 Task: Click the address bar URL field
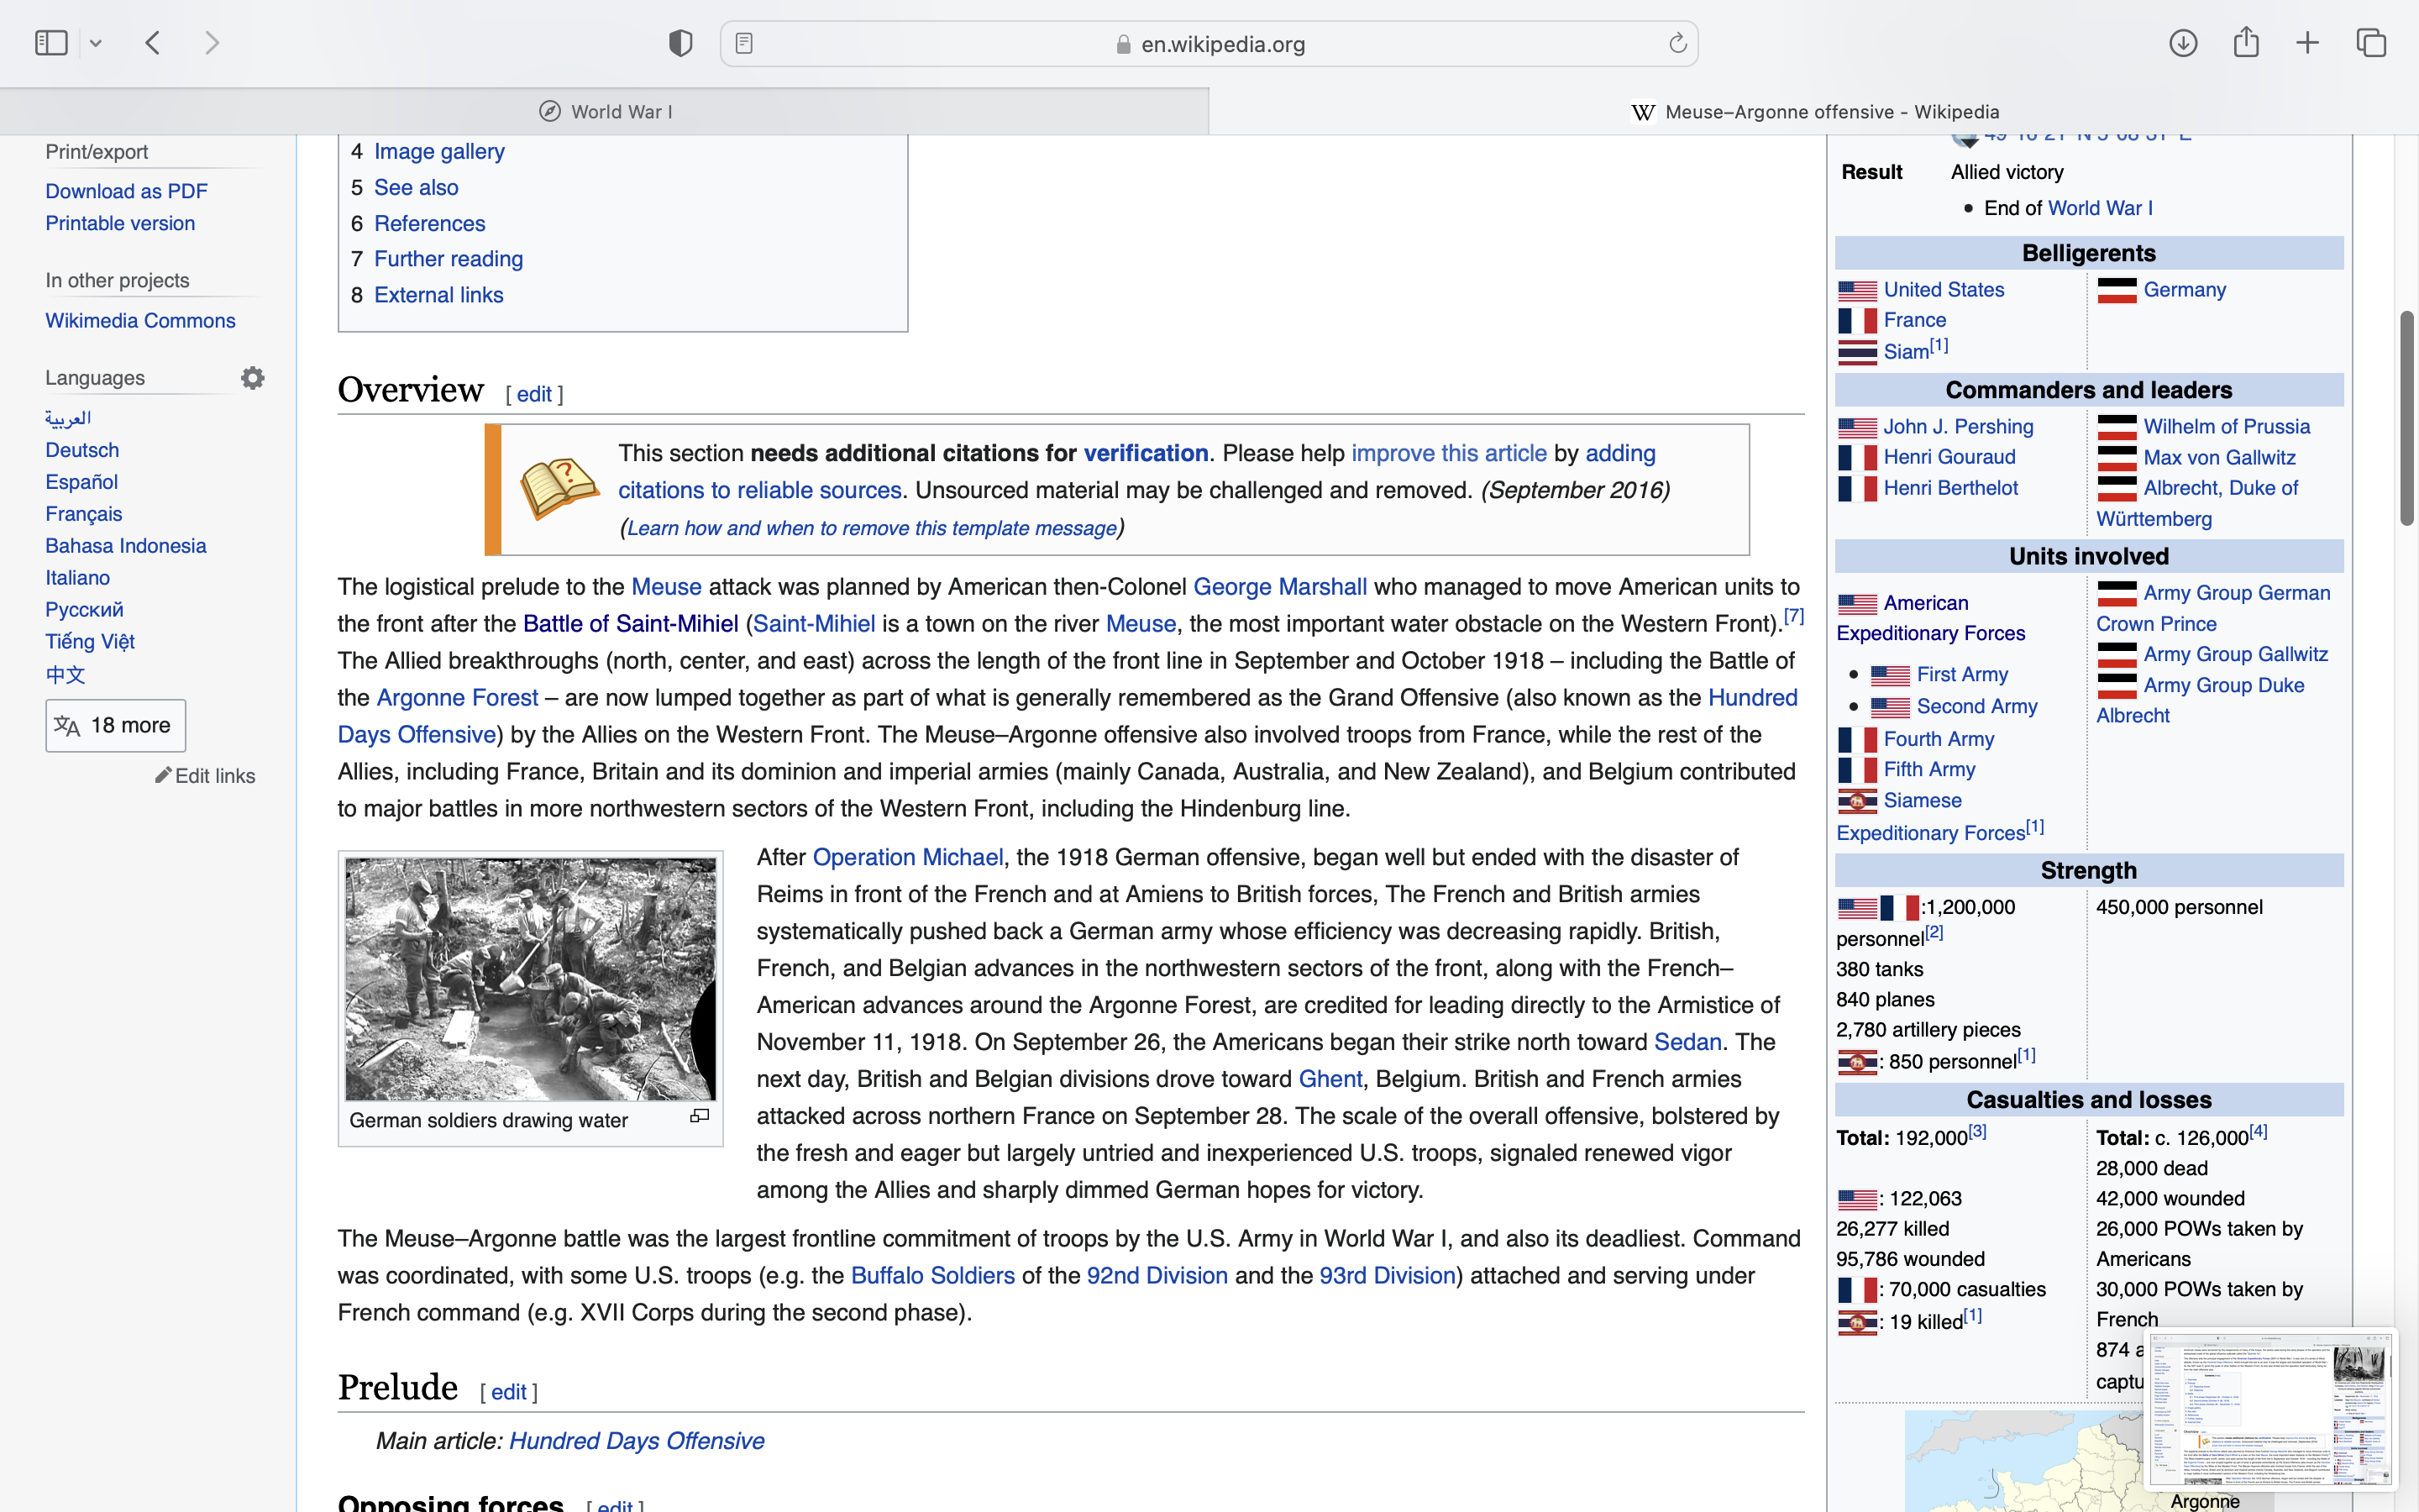tap(1221, 44)
